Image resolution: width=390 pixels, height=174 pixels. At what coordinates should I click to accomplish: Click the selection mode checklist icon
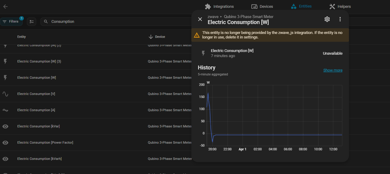[31, 22]
